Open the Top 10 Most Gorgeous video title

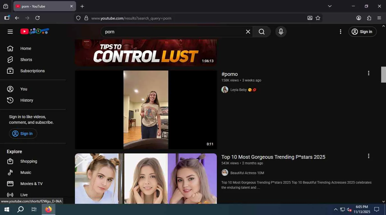pyautogui.click(x=273, y=157)
